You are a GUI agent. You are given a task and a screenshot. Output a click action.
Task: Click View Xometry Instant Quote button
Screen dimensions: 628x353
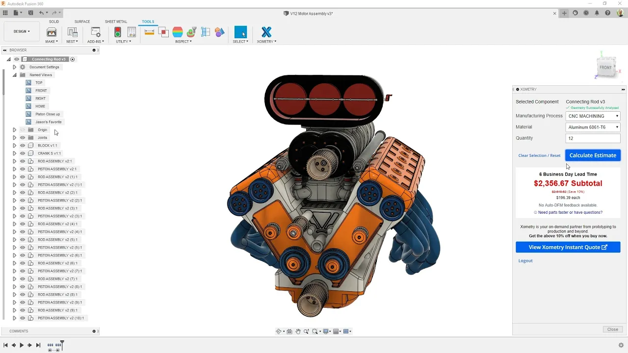[x=568, y=247]
